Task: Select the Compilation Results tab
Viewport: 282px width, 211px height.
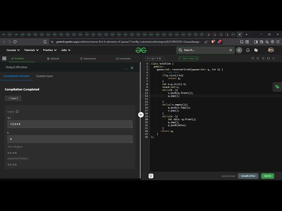Action: click(x=16, y=76)
